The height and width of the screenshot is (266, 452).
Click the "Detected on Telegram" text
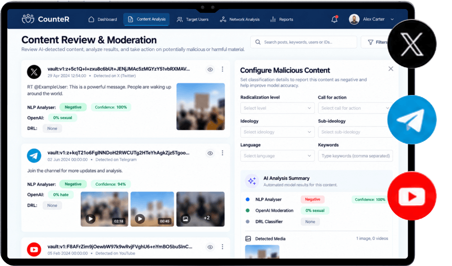pos(116,160)
